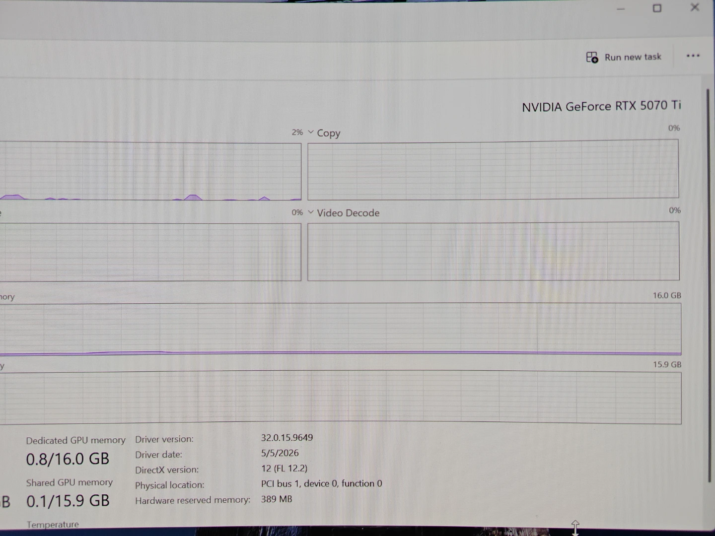This screenshot has height=536, width=715.
Task: Click the engine graph with purple activity spikes
Action: click(x=150, y=172)
